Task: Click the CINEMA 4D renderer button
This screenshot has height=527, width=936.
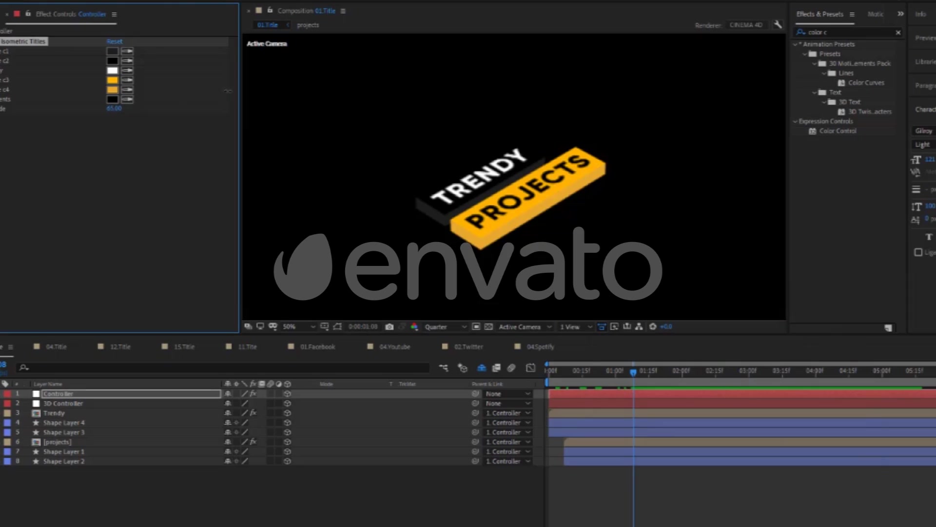Action: 746,25
